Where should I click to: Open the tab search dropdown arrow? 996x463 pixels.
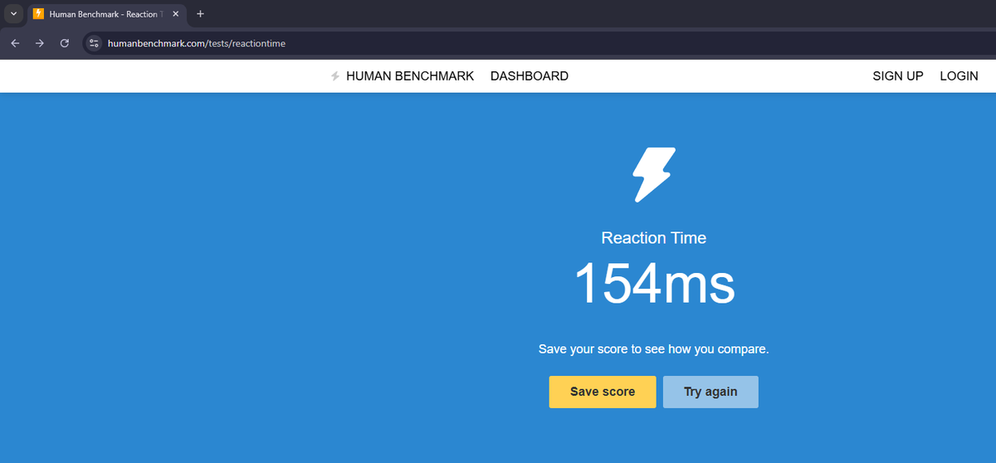click(x=12, y=14)
